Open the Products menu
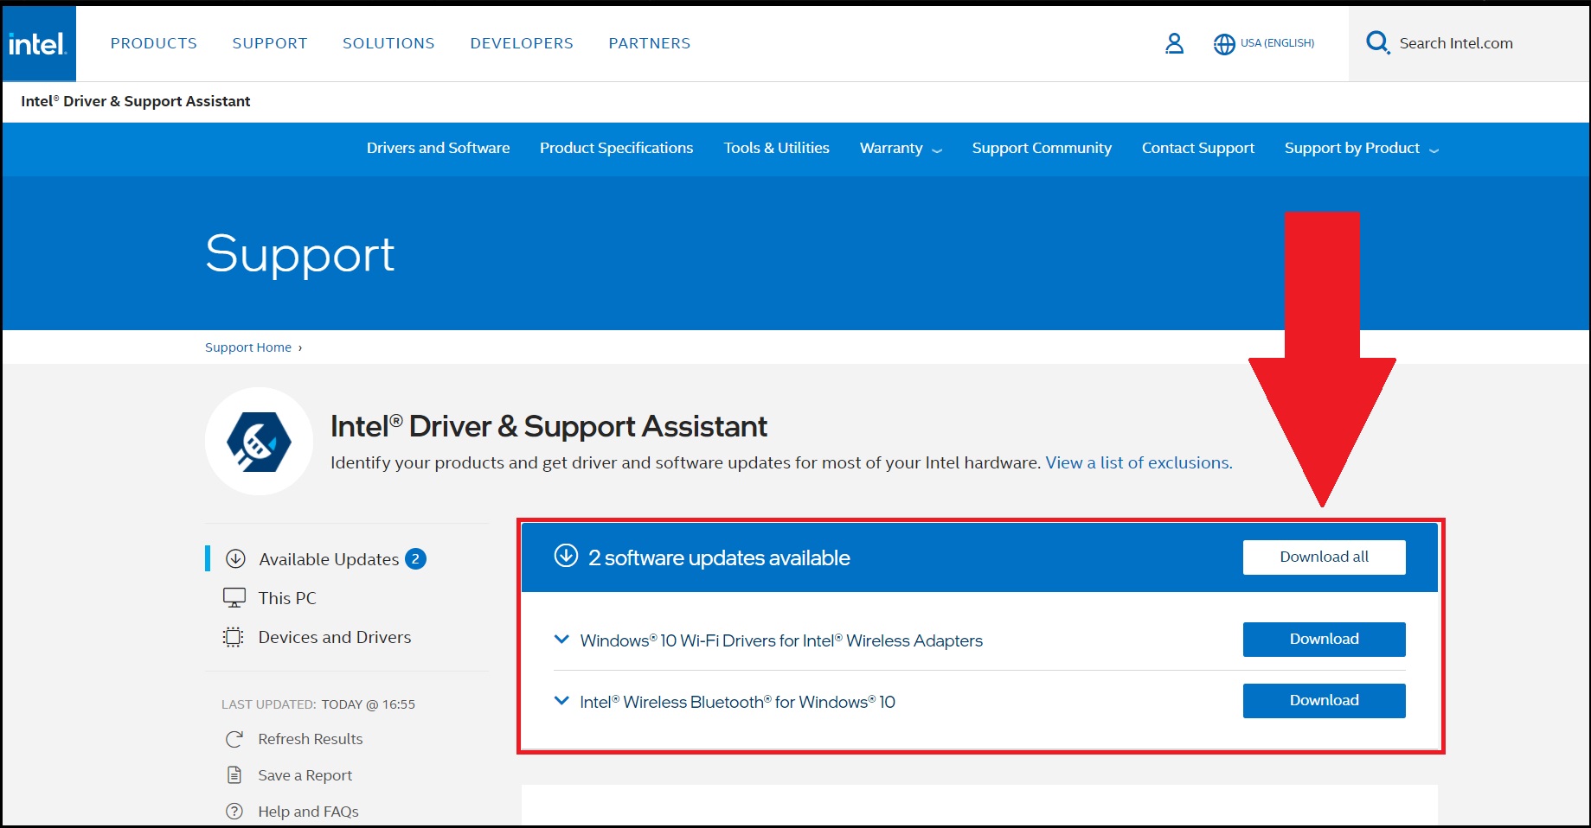This screenshot has height=828, width=1591. click(154, 43)
